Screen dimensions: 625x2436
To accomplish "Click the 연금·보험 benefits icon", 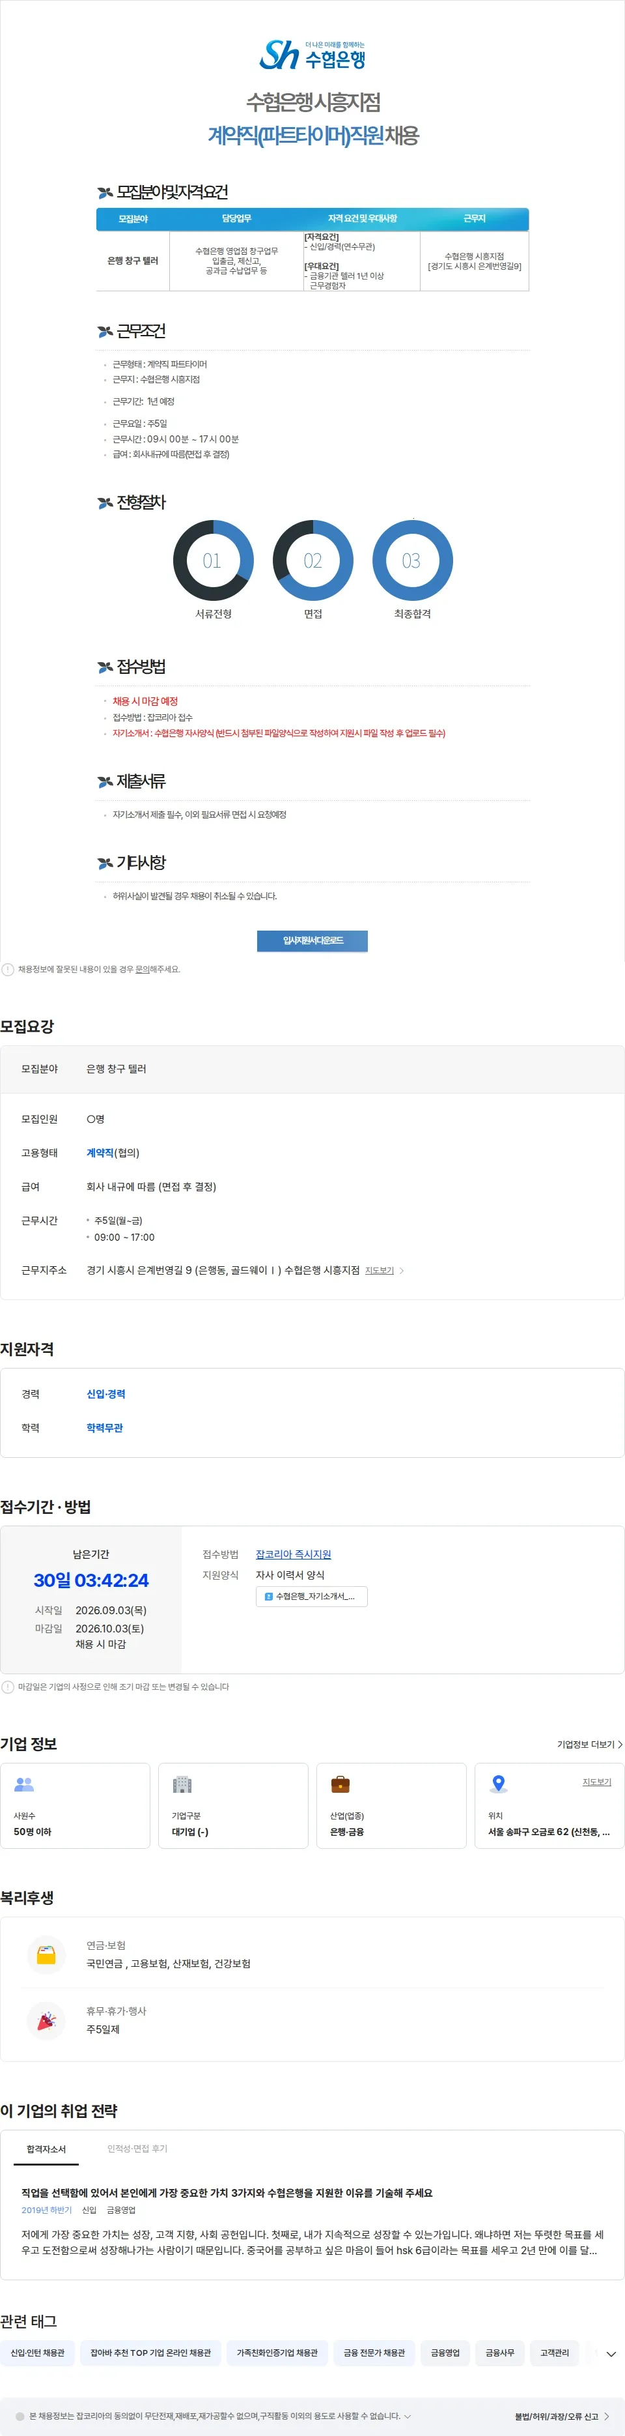I will [x=46, y=1954].
